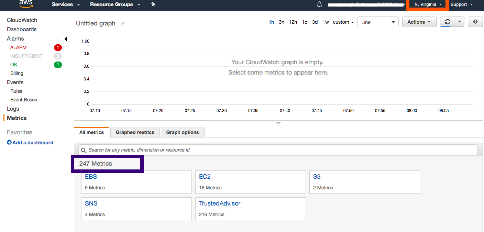This screenshot has height=232, width=484.
Task: Click the 9 Metrics text
Action: coord(95,188)
